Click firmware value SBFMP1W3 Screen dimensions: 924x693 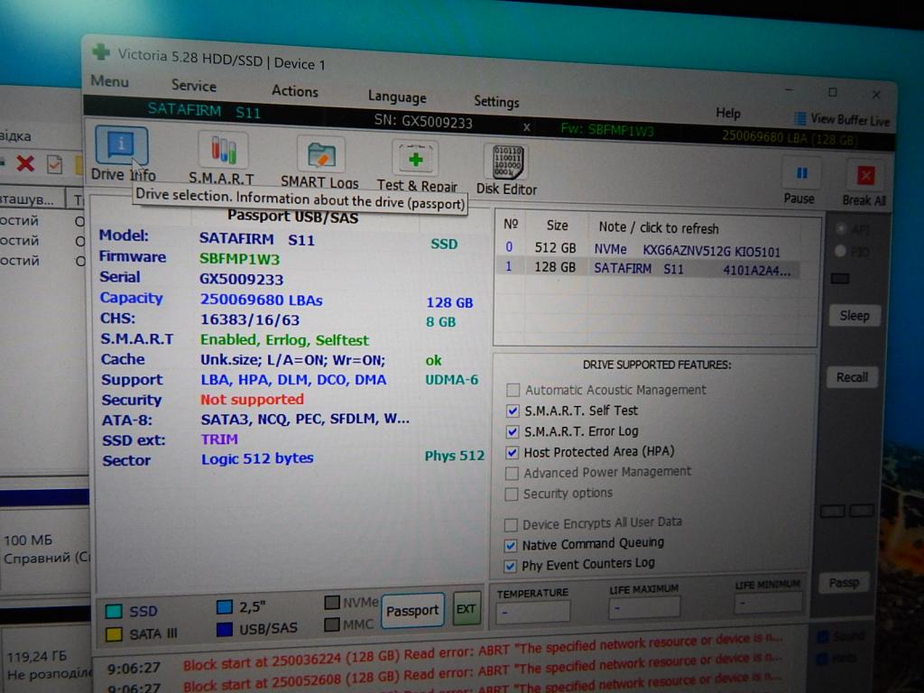pyautogui.click(x=239, y=259)
